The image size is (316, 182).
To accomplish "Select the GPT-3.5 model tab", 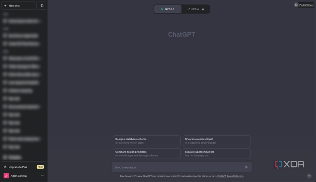I will coord(168,9).
